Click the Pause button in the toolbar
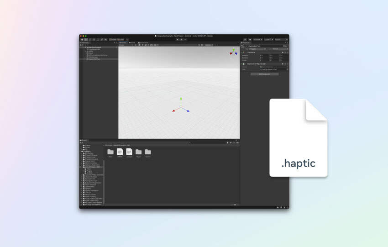Image resolution: width=388 pixels, height=247 pixels. pyautogui.click(x=181, y=39)
